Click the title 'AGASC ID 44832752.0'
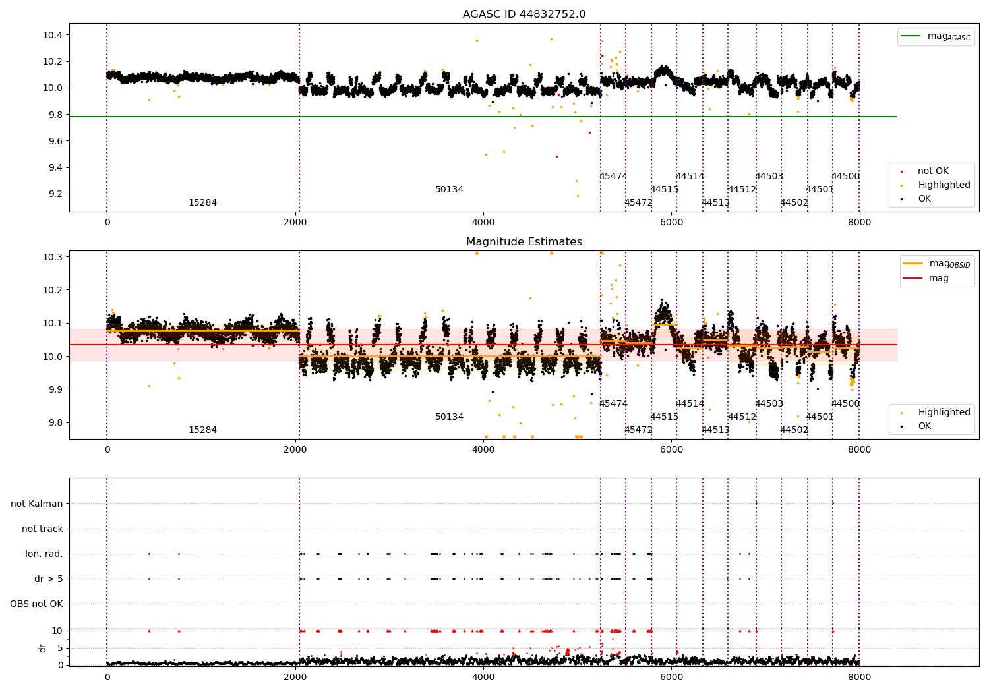Screen dimensions: 989x692 click(x=524, y=14)
